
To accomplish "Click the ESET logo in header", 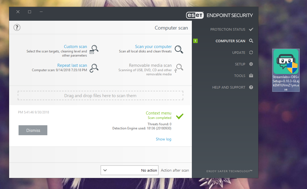I will (x=195, y=15).
